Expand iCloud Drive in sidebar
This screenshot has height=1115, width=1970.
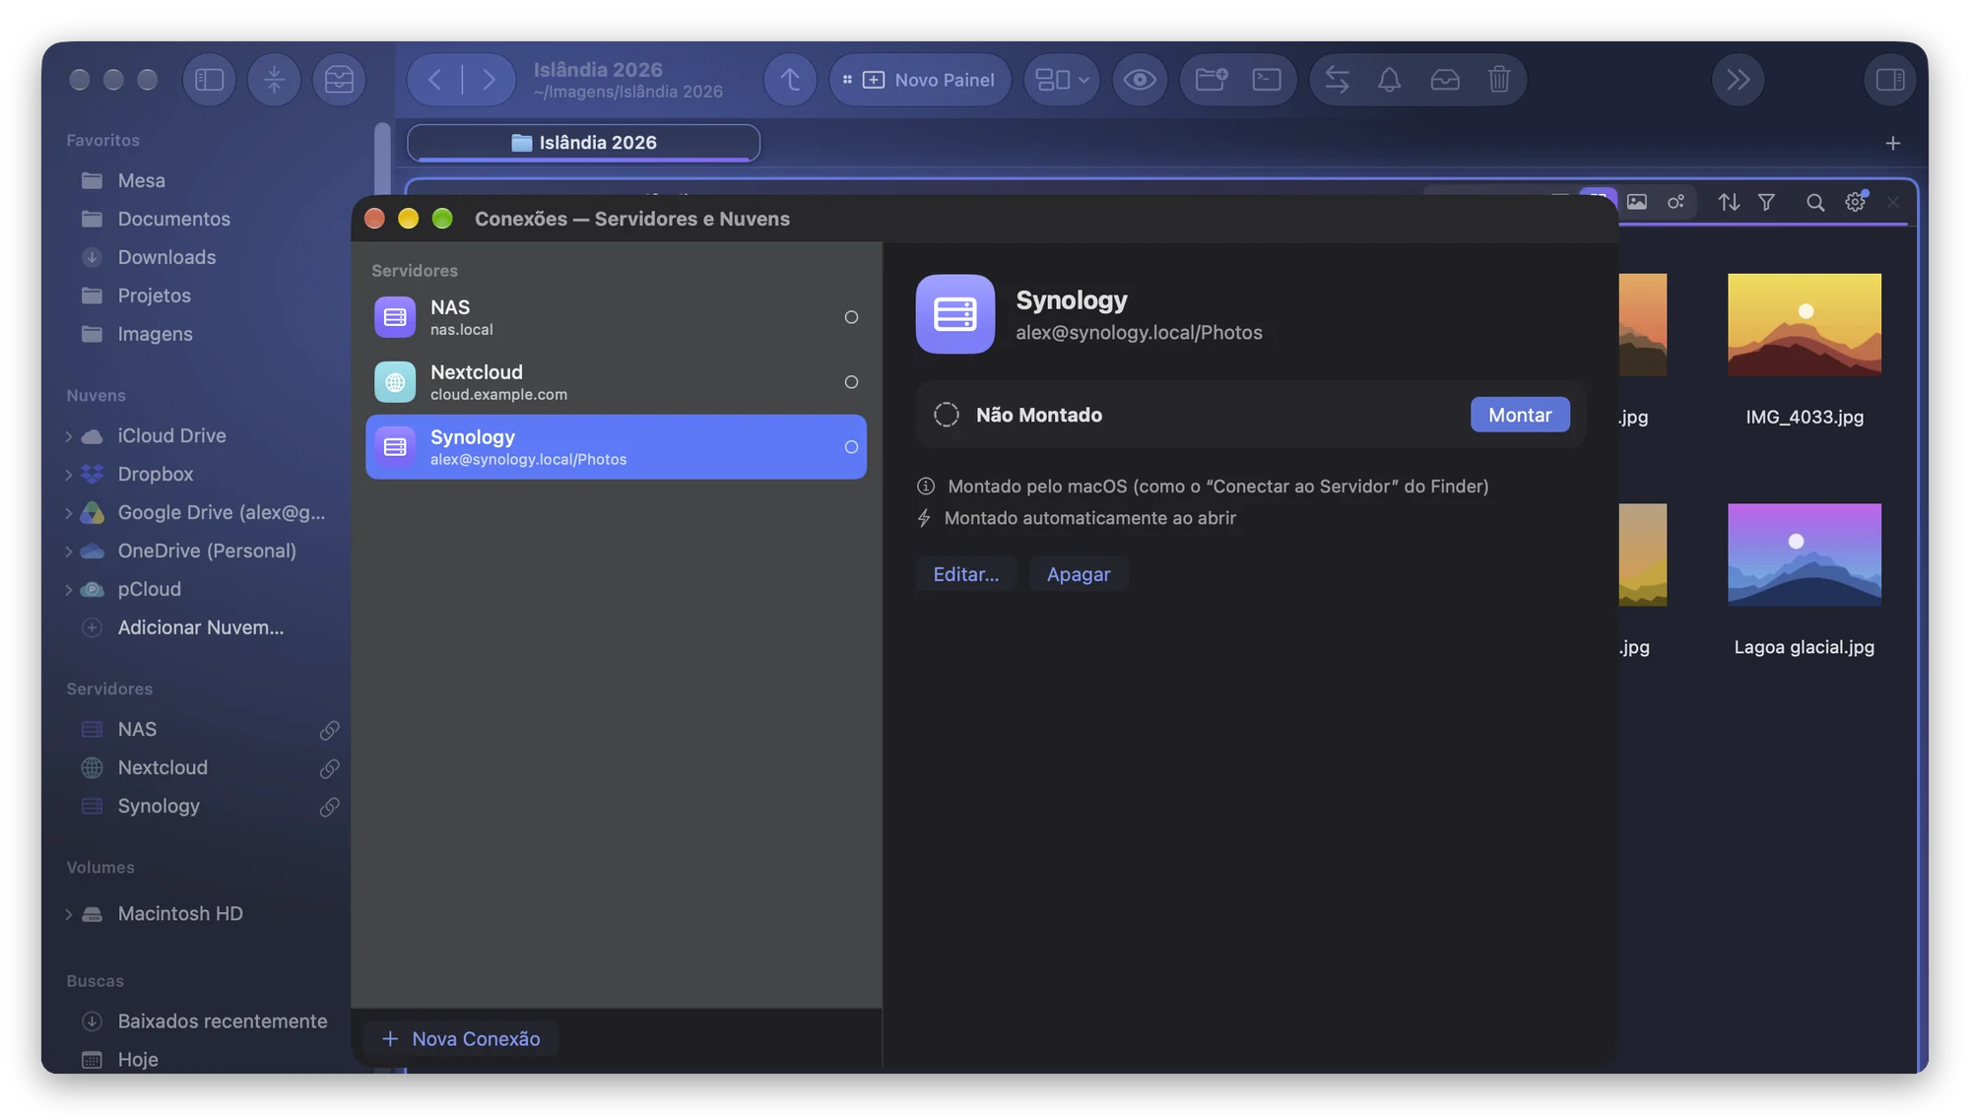click(69, 436)
